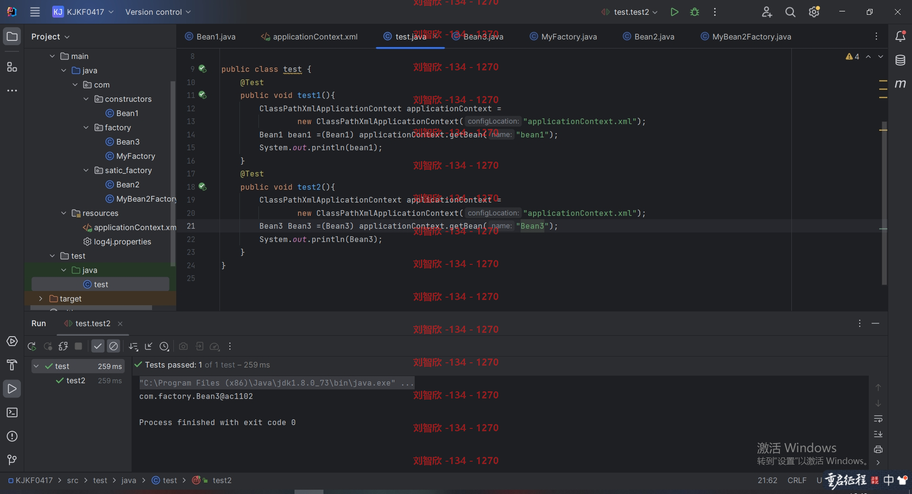
Task: Select MyFactory class in project tree
Action: pyautogui.click(x=130, y=156)
